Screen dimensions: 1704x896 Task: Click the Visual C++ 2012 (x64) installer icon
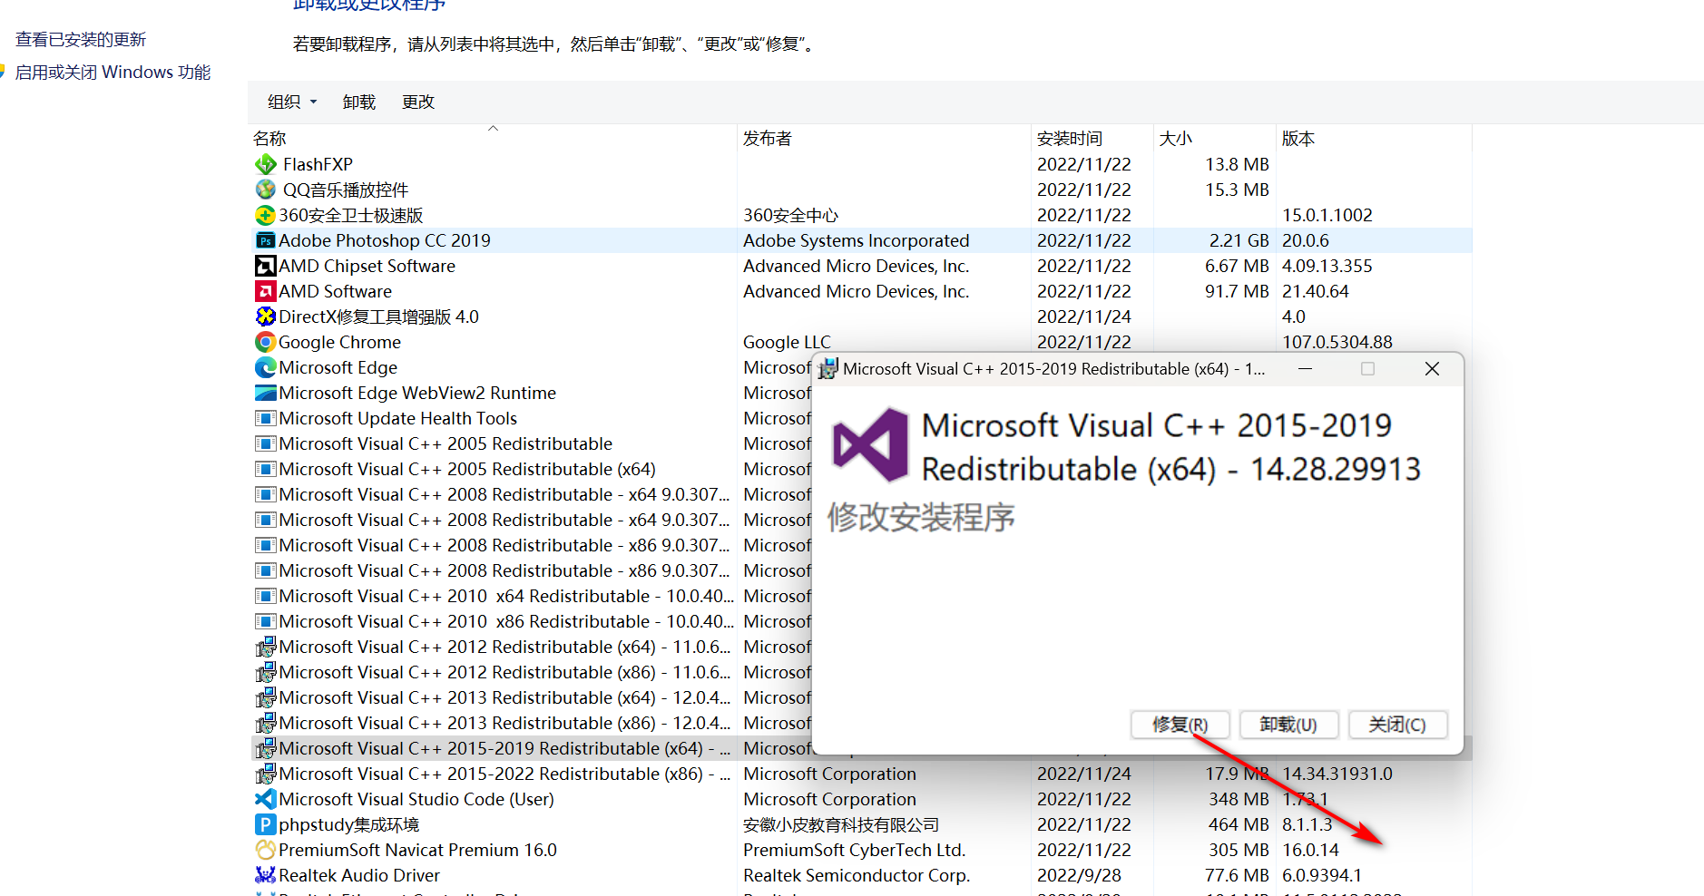(x=265, y=647)
